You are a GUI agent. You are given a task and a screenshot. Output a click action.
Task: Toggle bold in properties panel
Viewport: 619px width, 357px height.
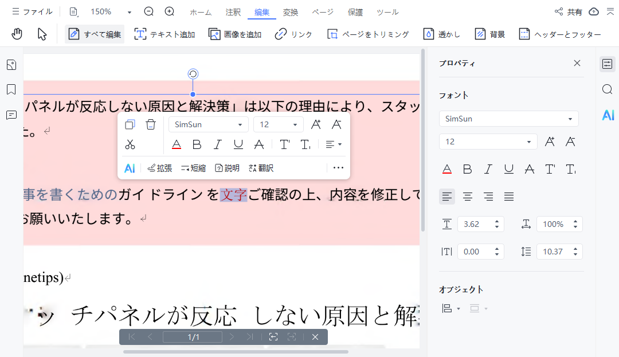click(468, 169)
